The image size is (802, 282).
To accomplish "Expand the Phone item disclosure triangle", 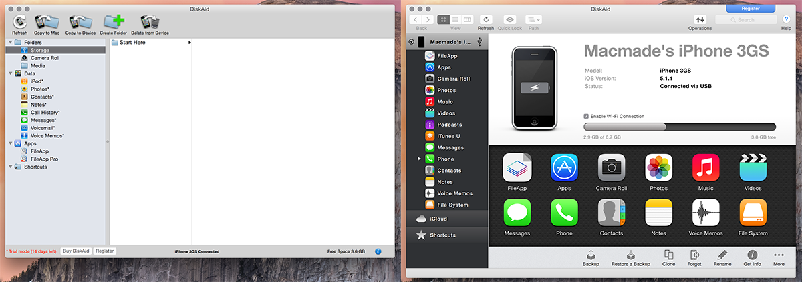I will click(420, 159).
